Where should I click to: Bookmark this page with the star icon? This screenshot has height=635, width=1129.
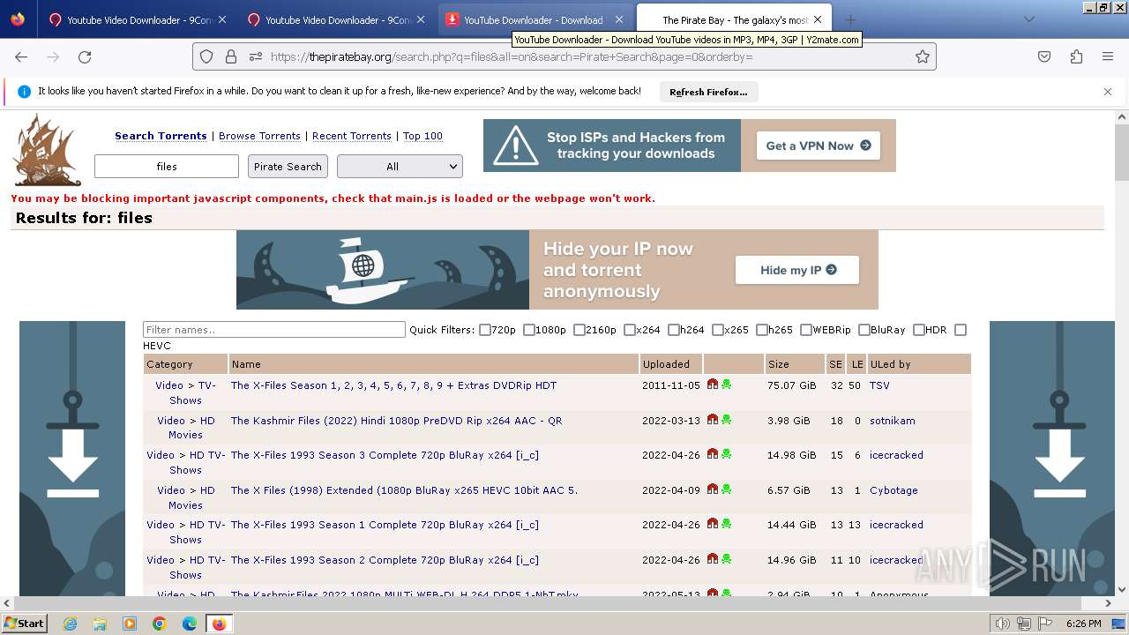click(x=923, y=56)
